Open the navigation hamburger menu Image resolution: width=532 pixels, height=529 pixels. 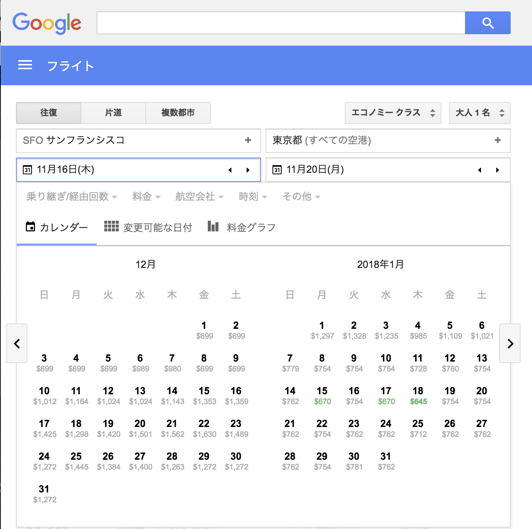point(25,65)
